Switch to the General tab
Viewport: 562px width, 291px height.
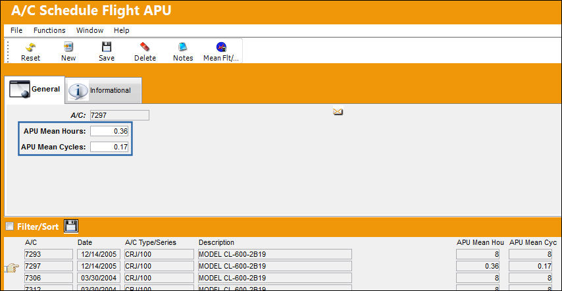pos(35,90)
